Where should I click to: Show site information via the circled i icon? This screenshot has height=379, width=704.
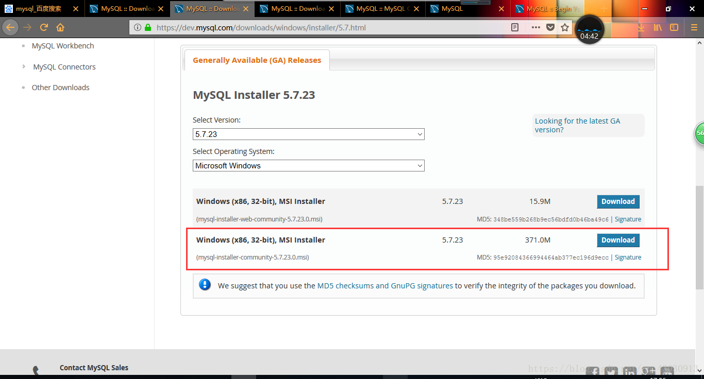pos(138,27)
